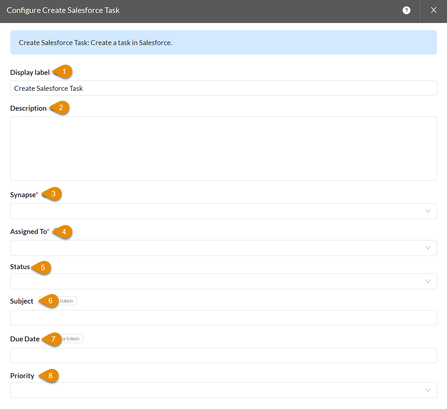447x409 pixels.
Task: Click the Synapse required field label
Action: pos(24,195)
